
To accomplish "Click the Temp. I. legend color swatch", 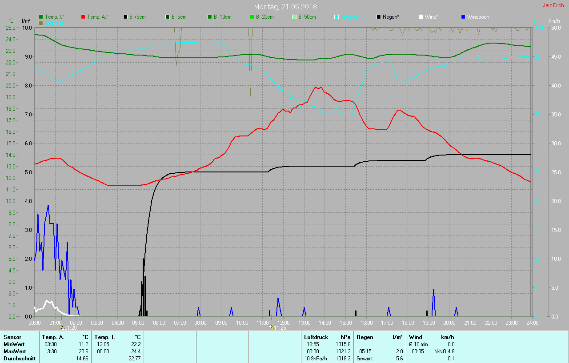I will click(x=41, y=17).
